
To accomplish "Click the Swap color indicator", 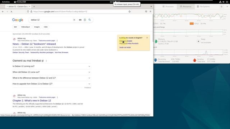I will coord(198,42).
